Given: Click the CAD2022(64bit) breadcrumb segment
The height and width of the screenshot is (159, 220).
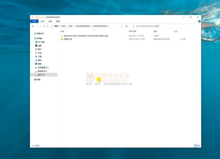Looking at the screenshot, I should coord(100,26).
